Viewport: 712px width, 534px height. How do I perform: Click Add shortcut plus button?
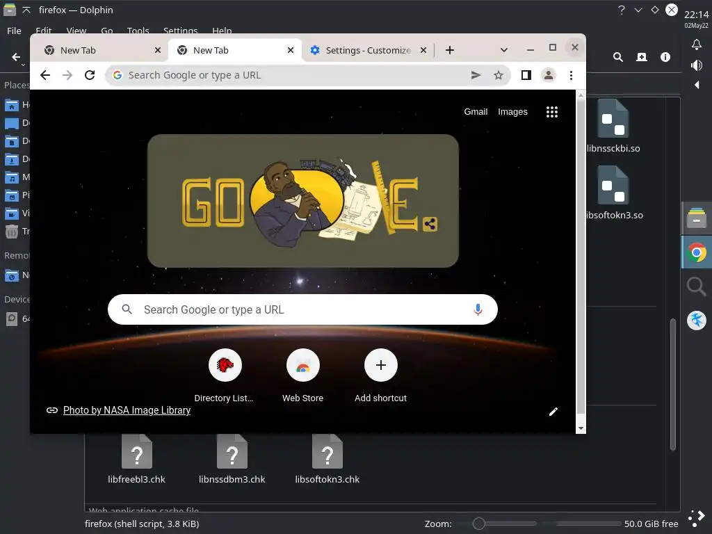(381, 365)
